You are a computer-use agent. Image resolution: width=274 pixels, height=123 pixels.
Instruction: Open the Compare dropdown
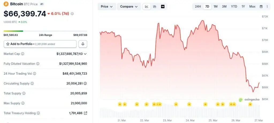[129, 6]
